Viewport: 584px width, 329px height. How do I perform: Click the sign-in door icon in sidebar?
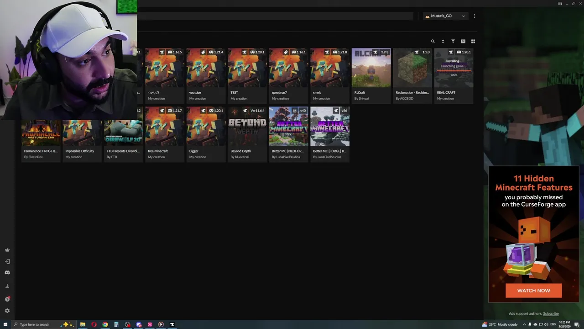tap(7, 261)
